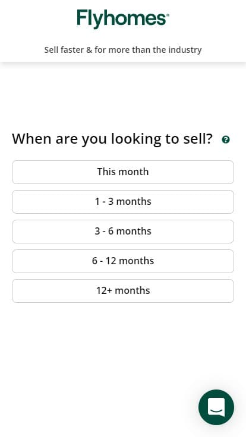Screen dimensions: 246x437
Task: Click the "When are you looking to sell?" heading
Action: click(112, 139)
